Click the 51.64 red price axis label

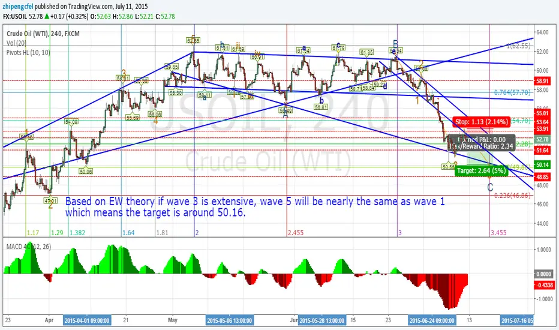[x=542, y=151]
